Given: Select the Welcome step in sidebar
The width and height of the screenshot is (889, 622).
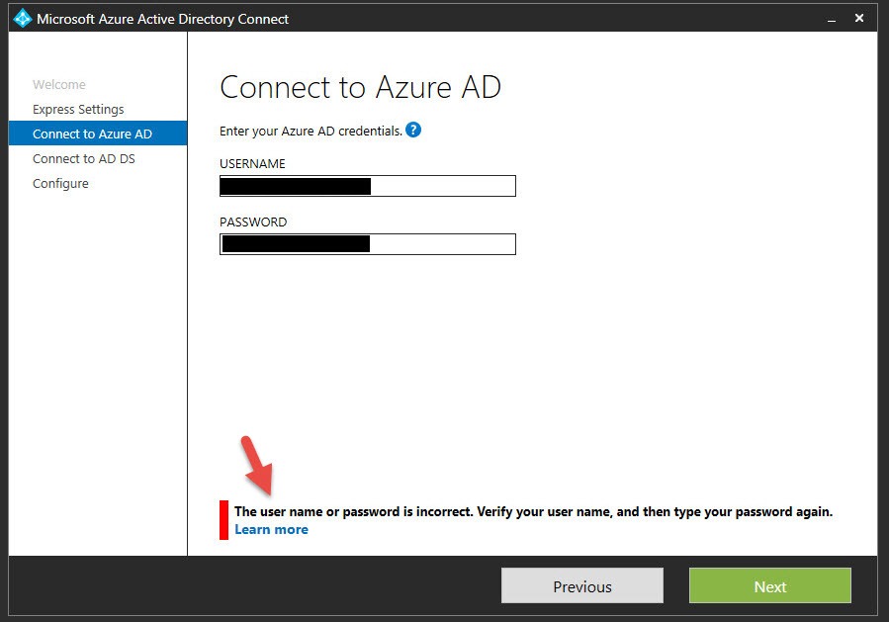Looking at the screenshot, I should tap(59, 85).
